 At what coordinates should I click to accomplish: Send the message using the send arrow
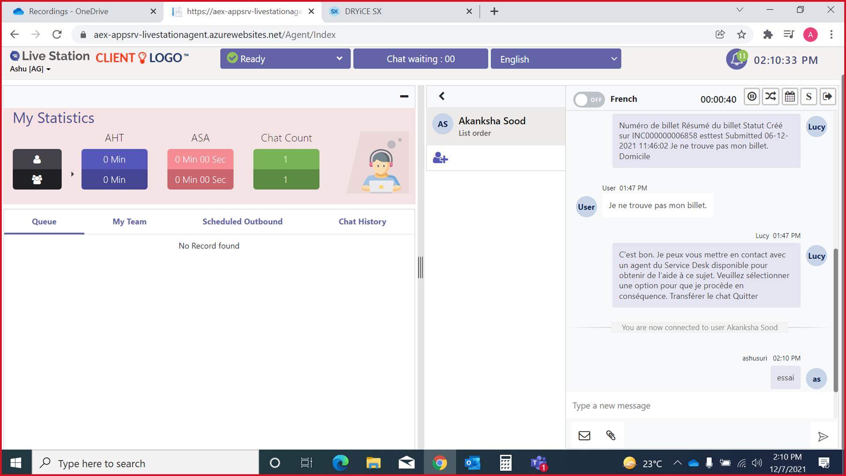(x=823, y=437)
